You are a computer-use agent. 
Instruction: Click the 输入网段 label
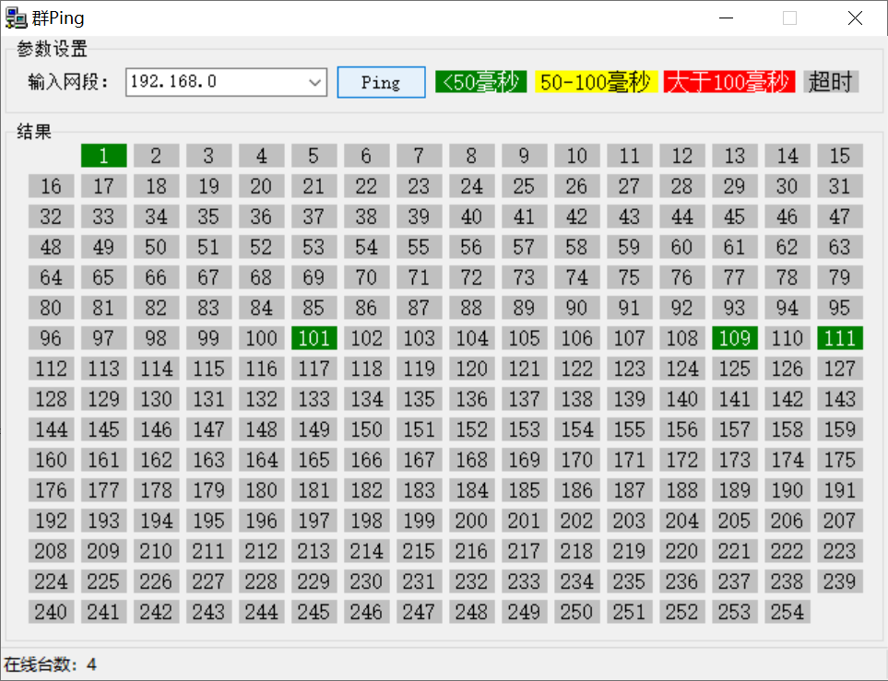point(68,82)
